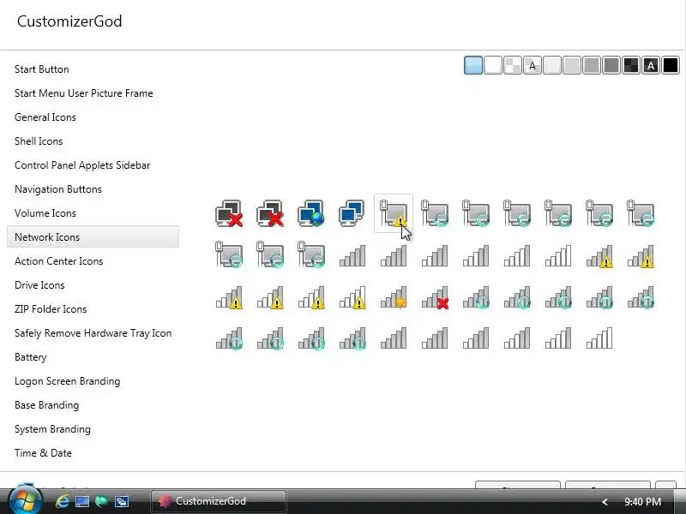The height and width of the screenshot is (514, 686).
Task: Expand hidden system tray icons arrow
Action: pyautogui.click(x=605, y=502)
